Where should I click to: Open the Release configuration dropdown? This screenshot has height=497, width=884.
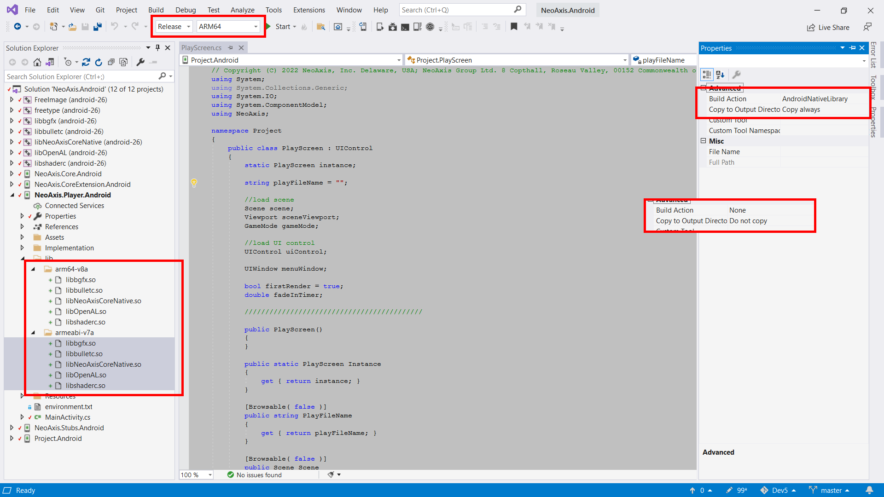(174, 27)
